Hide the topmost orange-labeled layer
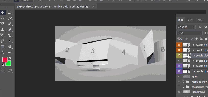This screenshot has height=97, width=208. pos(179,45)
